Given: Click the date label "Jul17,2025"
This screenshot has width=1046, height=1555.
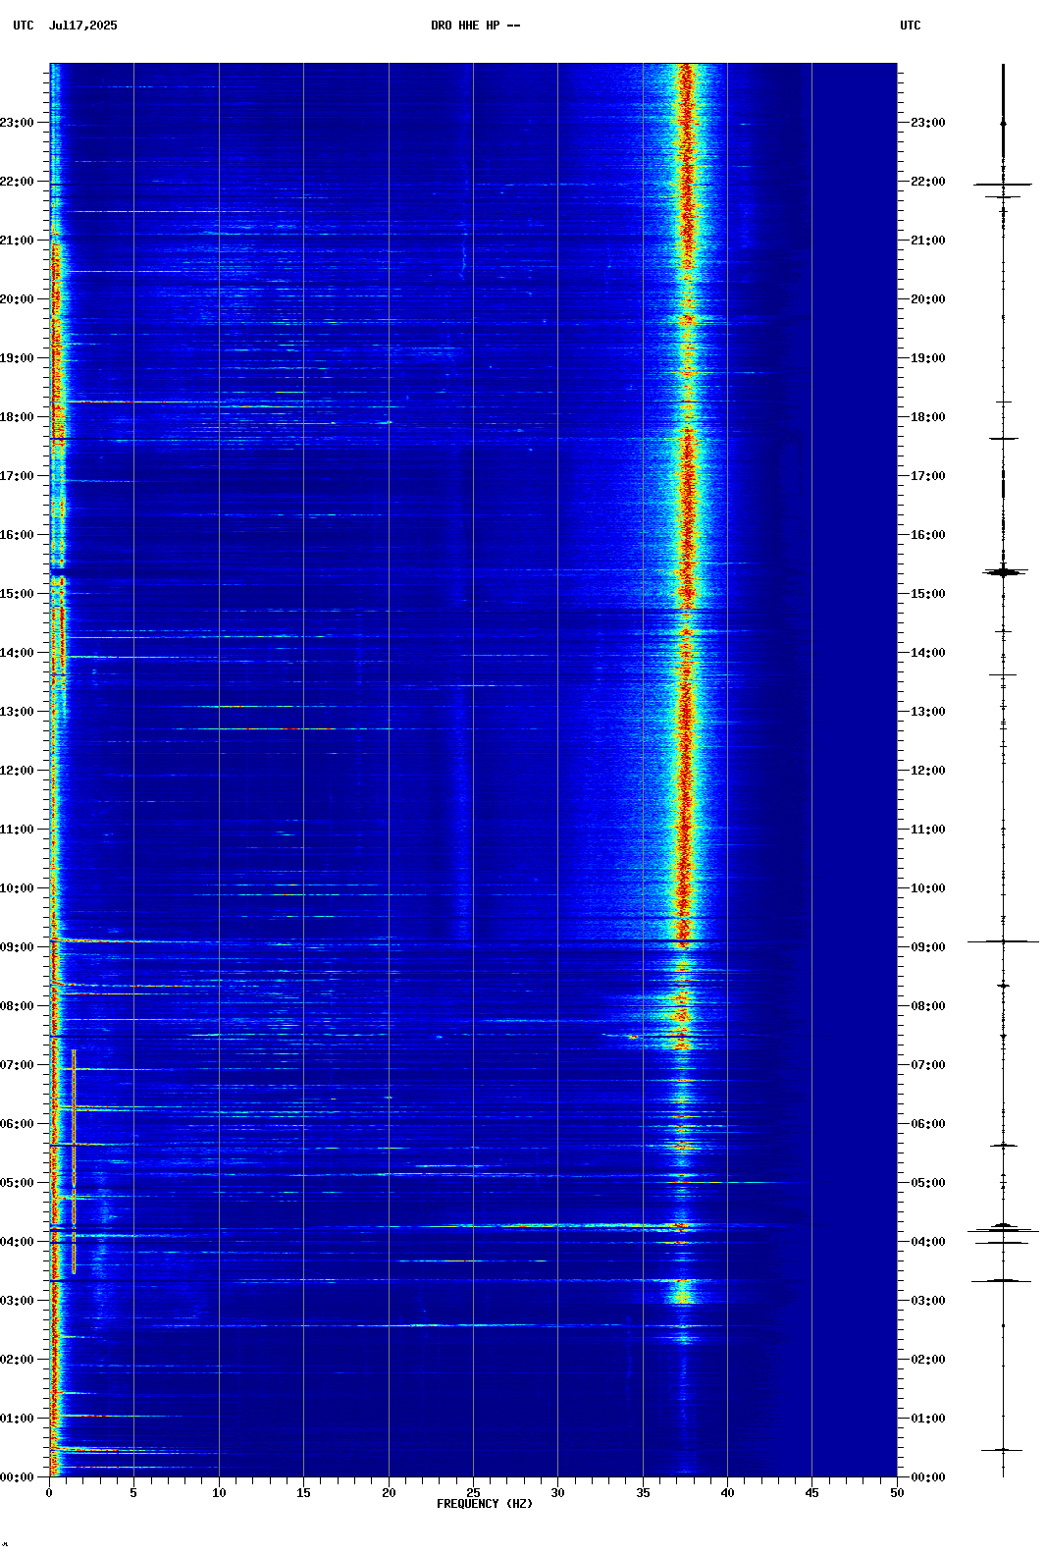Looking at the screenshot, I should pyautogui.click(x=82, y=26).
